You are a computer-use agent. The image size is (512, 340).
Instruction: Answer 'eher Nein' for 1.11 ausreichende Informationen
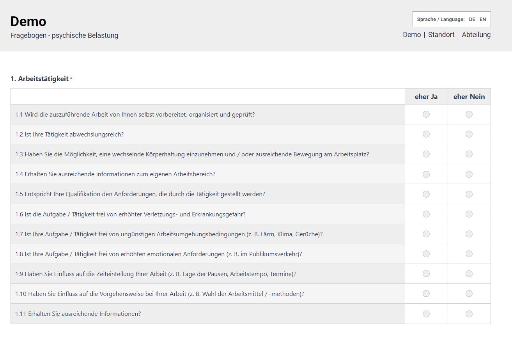tap(469, 314)
